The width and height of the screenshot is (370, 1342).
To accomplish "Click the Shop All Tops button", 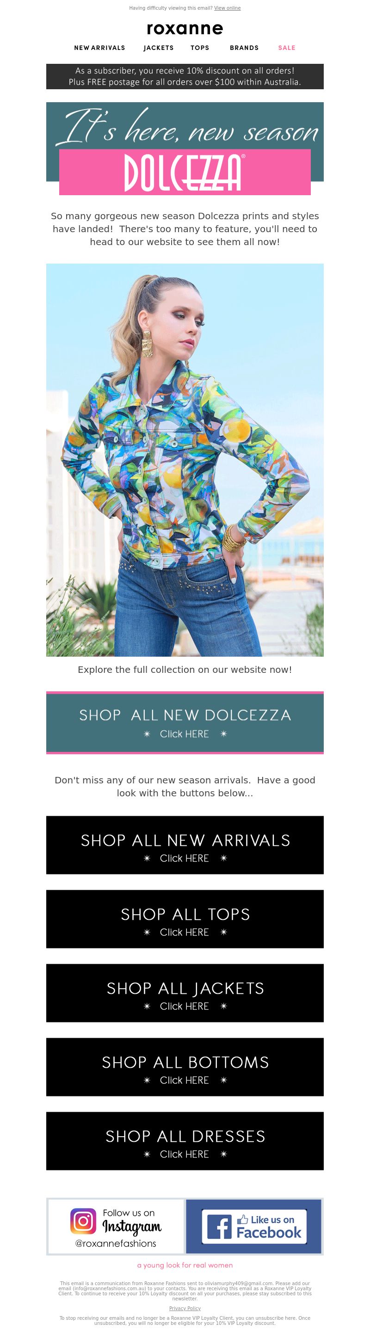I will tap(185, 919).
